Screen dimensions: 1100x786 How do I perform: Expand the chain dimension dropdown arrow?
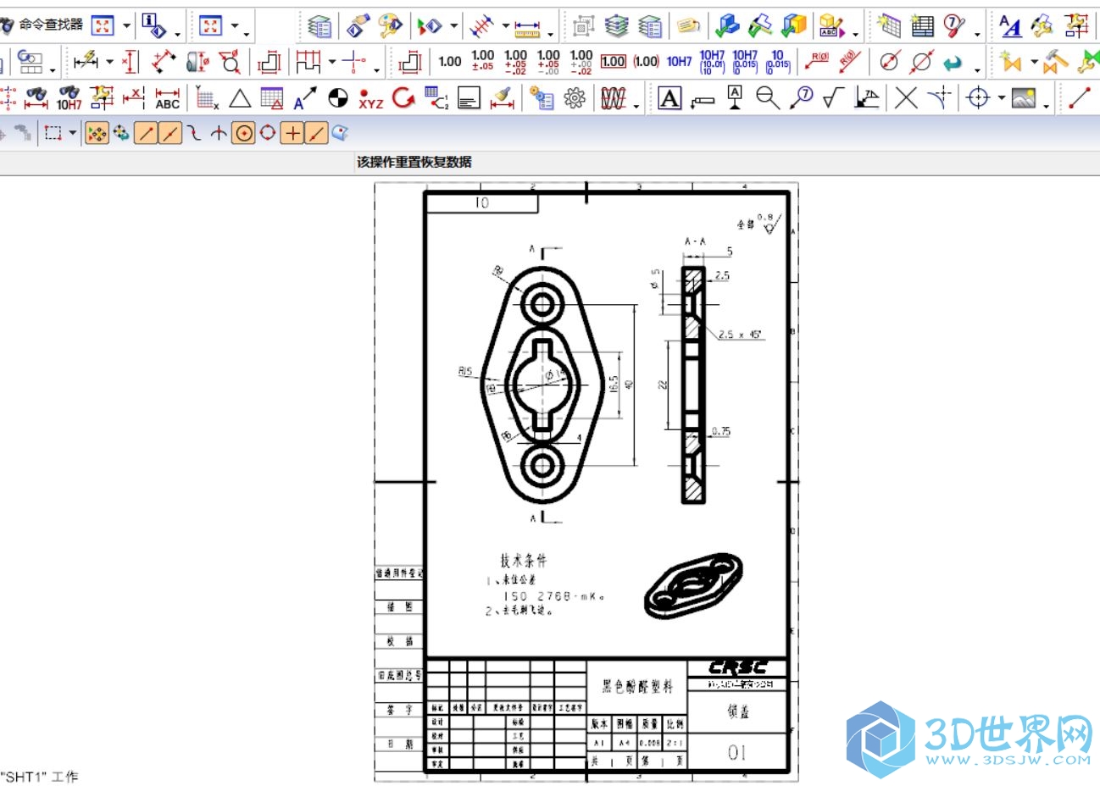(x=332, y=61)
